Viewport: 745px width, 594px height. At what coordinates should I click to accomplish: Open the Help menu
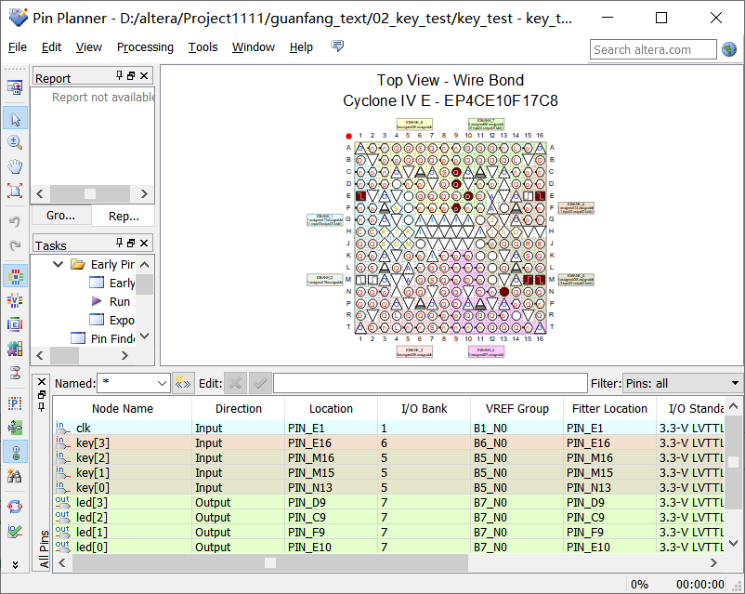[301, 47]
